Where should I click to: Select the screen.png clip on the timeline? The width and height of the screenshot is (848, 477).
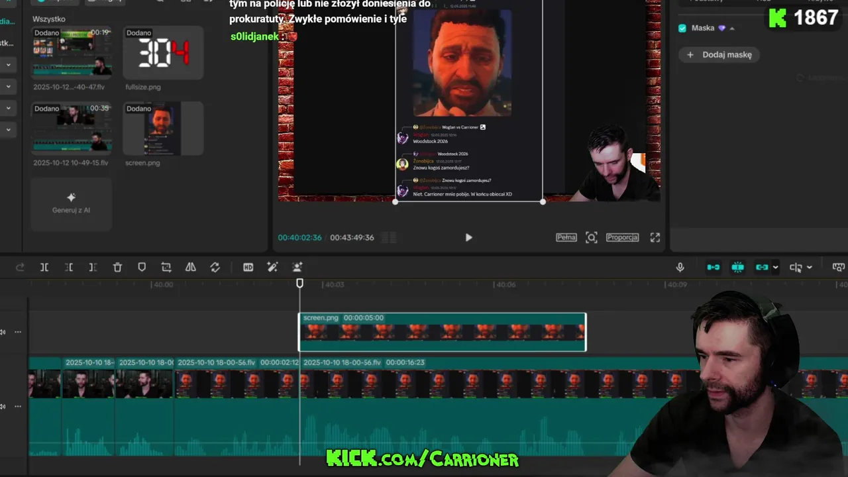coord(442,332)
